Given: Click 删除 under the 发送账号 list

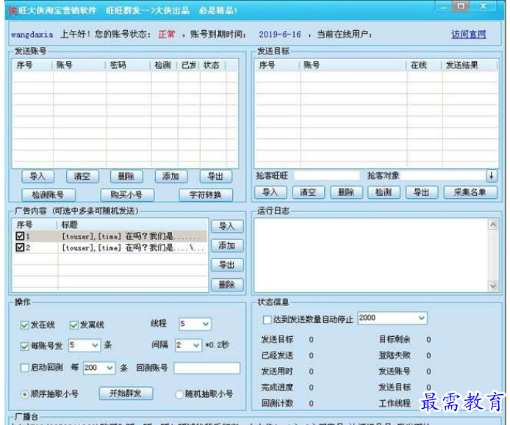Looking at the screenshot, I should pos(126,176).
